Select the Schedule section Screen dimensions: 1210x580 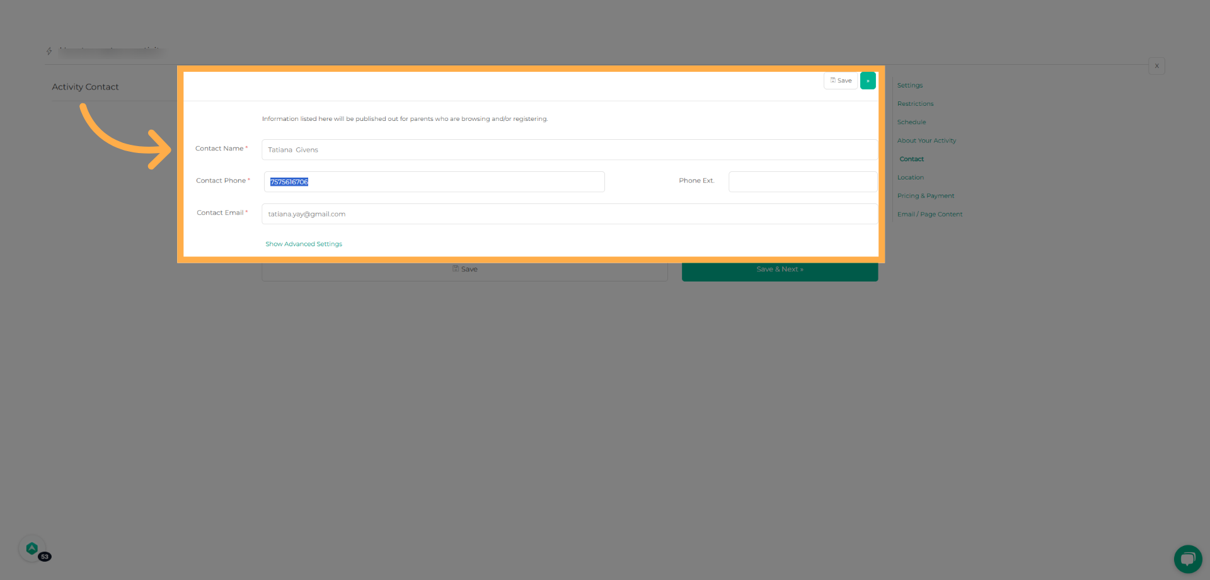point(911,122)
